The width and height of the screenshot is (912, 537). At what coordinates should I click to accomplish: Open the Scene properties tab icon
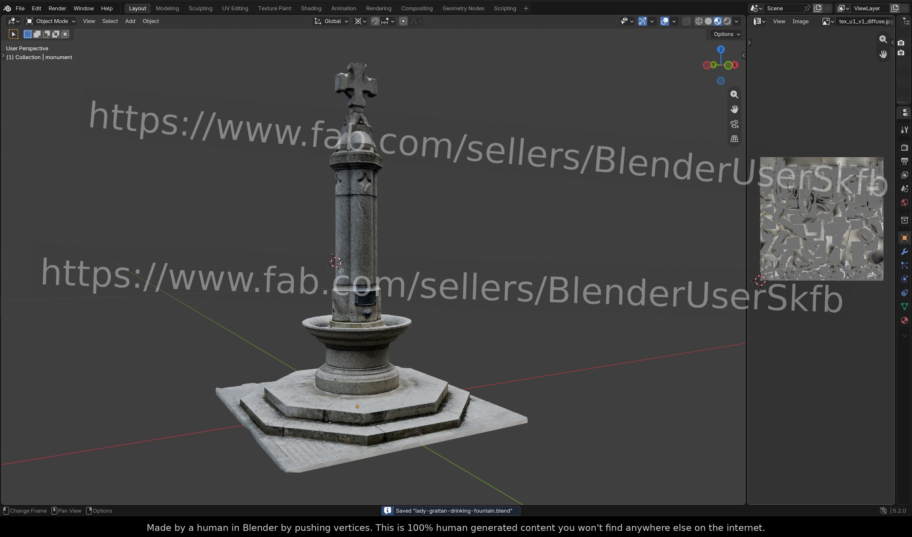point(905,189)
